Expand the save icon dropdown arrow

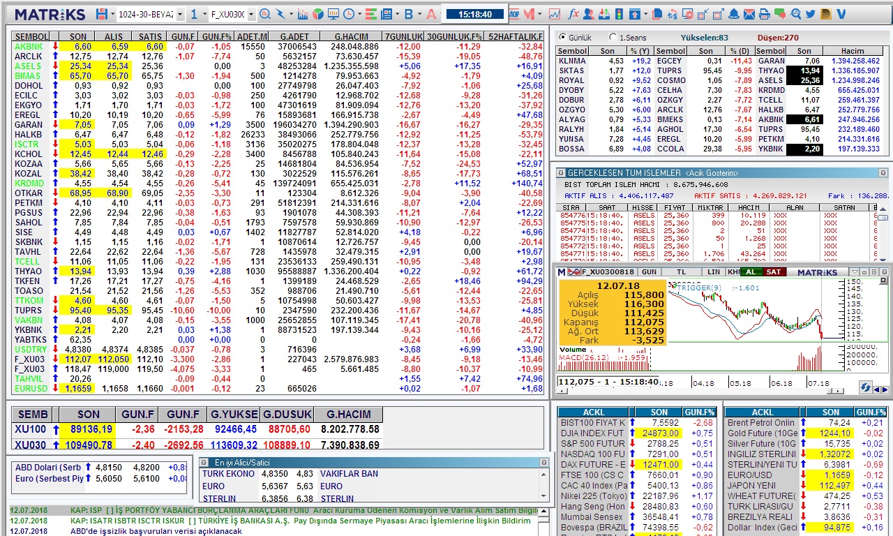point(112,14)
